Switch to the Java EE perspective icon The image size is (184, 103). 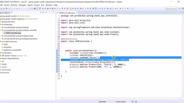[183, 9]
